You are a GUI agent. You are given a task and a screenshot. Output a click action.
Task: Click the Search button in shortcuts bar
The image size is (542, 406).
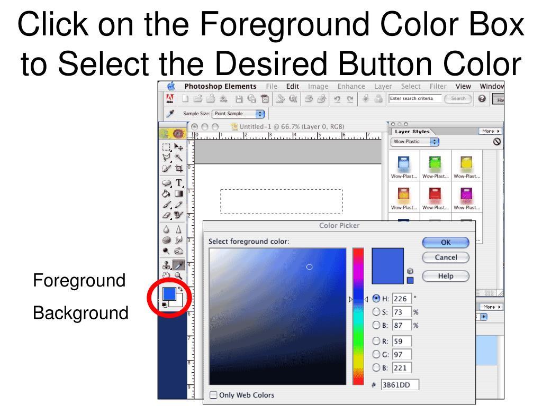coord(458,98)
